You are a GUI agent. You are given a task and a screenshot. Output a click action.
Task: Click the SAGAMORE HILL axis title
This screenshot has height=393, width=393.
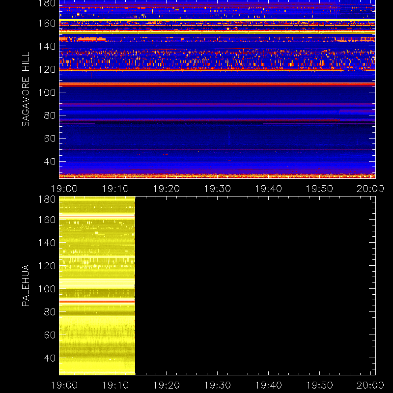[26, 89]
